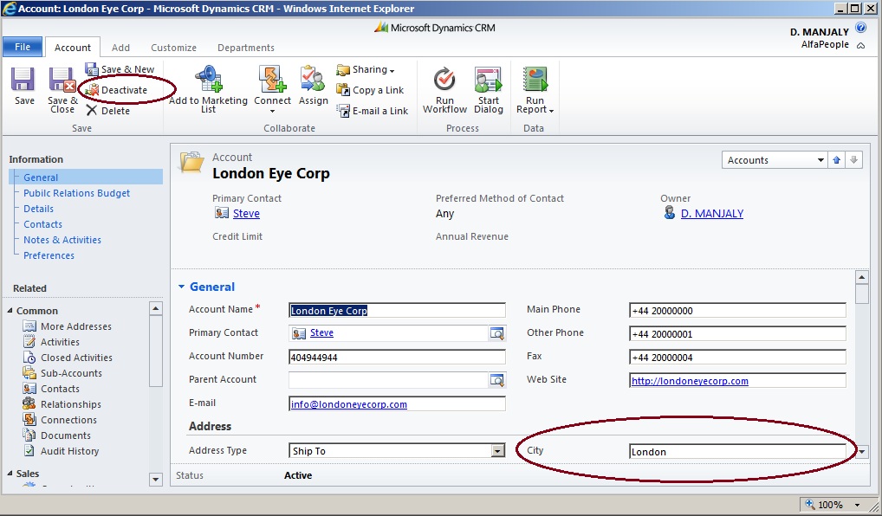This screenshot has width=882, height=516.
Task: Deactivate the account record
Action: coord(120,89)
